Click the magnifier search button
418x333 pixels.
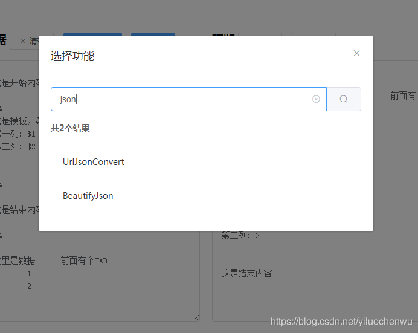(344, 99)
